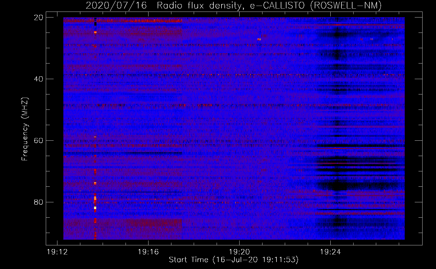Click the 'Start Time (16-Jul-20 19:11:53)' x-axis label

point(234,260)
